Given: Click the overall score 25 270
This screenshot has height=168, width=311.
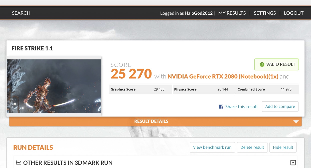Looking at the screenshot, I should coord(131,74).
